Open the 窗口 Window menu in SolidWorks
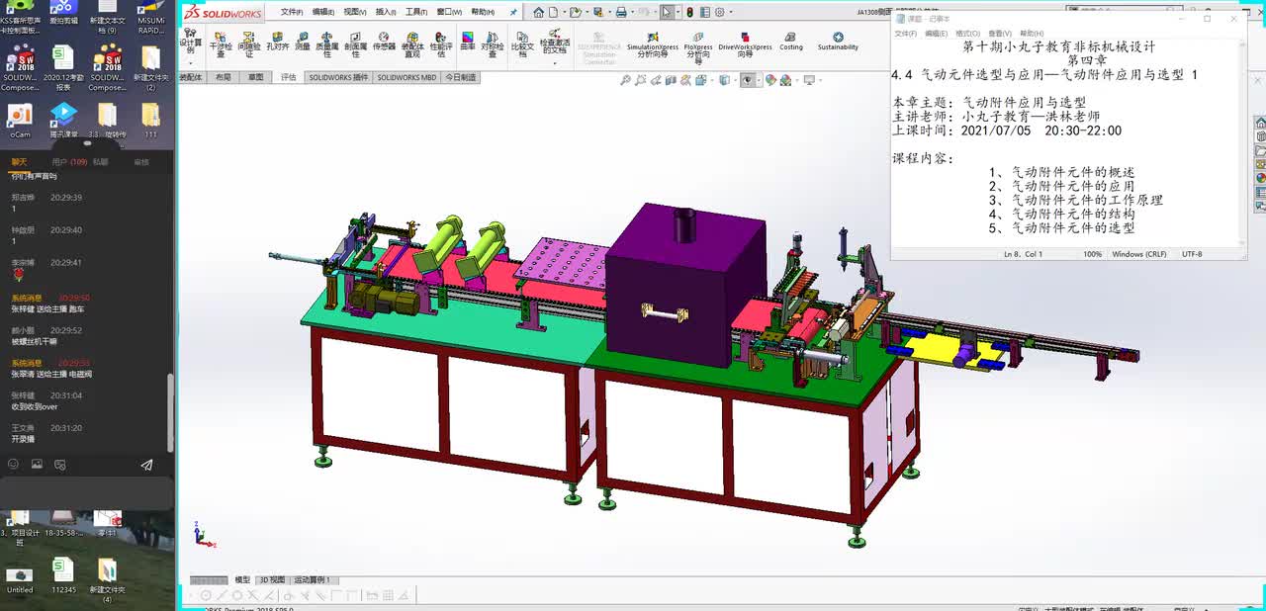The image size is (1266, 611). coord(449,12)
